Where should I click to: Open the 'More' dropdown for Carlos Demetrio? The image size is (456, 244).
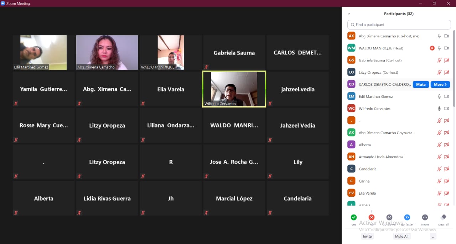pos(440,85)
